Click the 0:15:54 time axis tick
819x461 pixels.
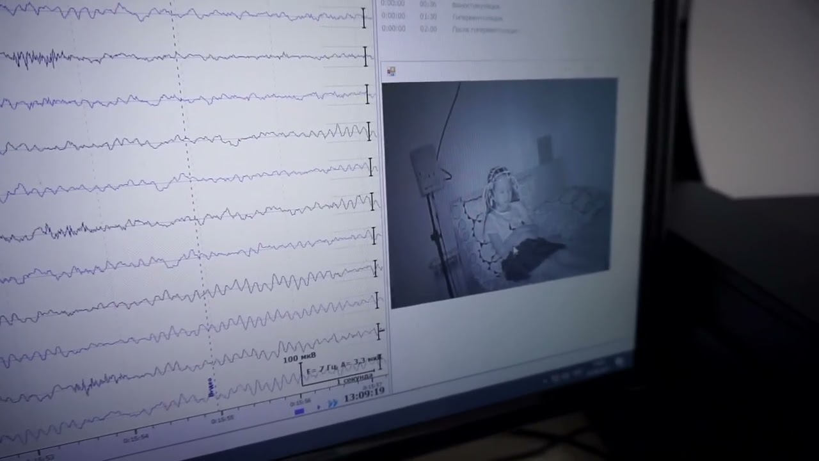click(x=136, y=438)
